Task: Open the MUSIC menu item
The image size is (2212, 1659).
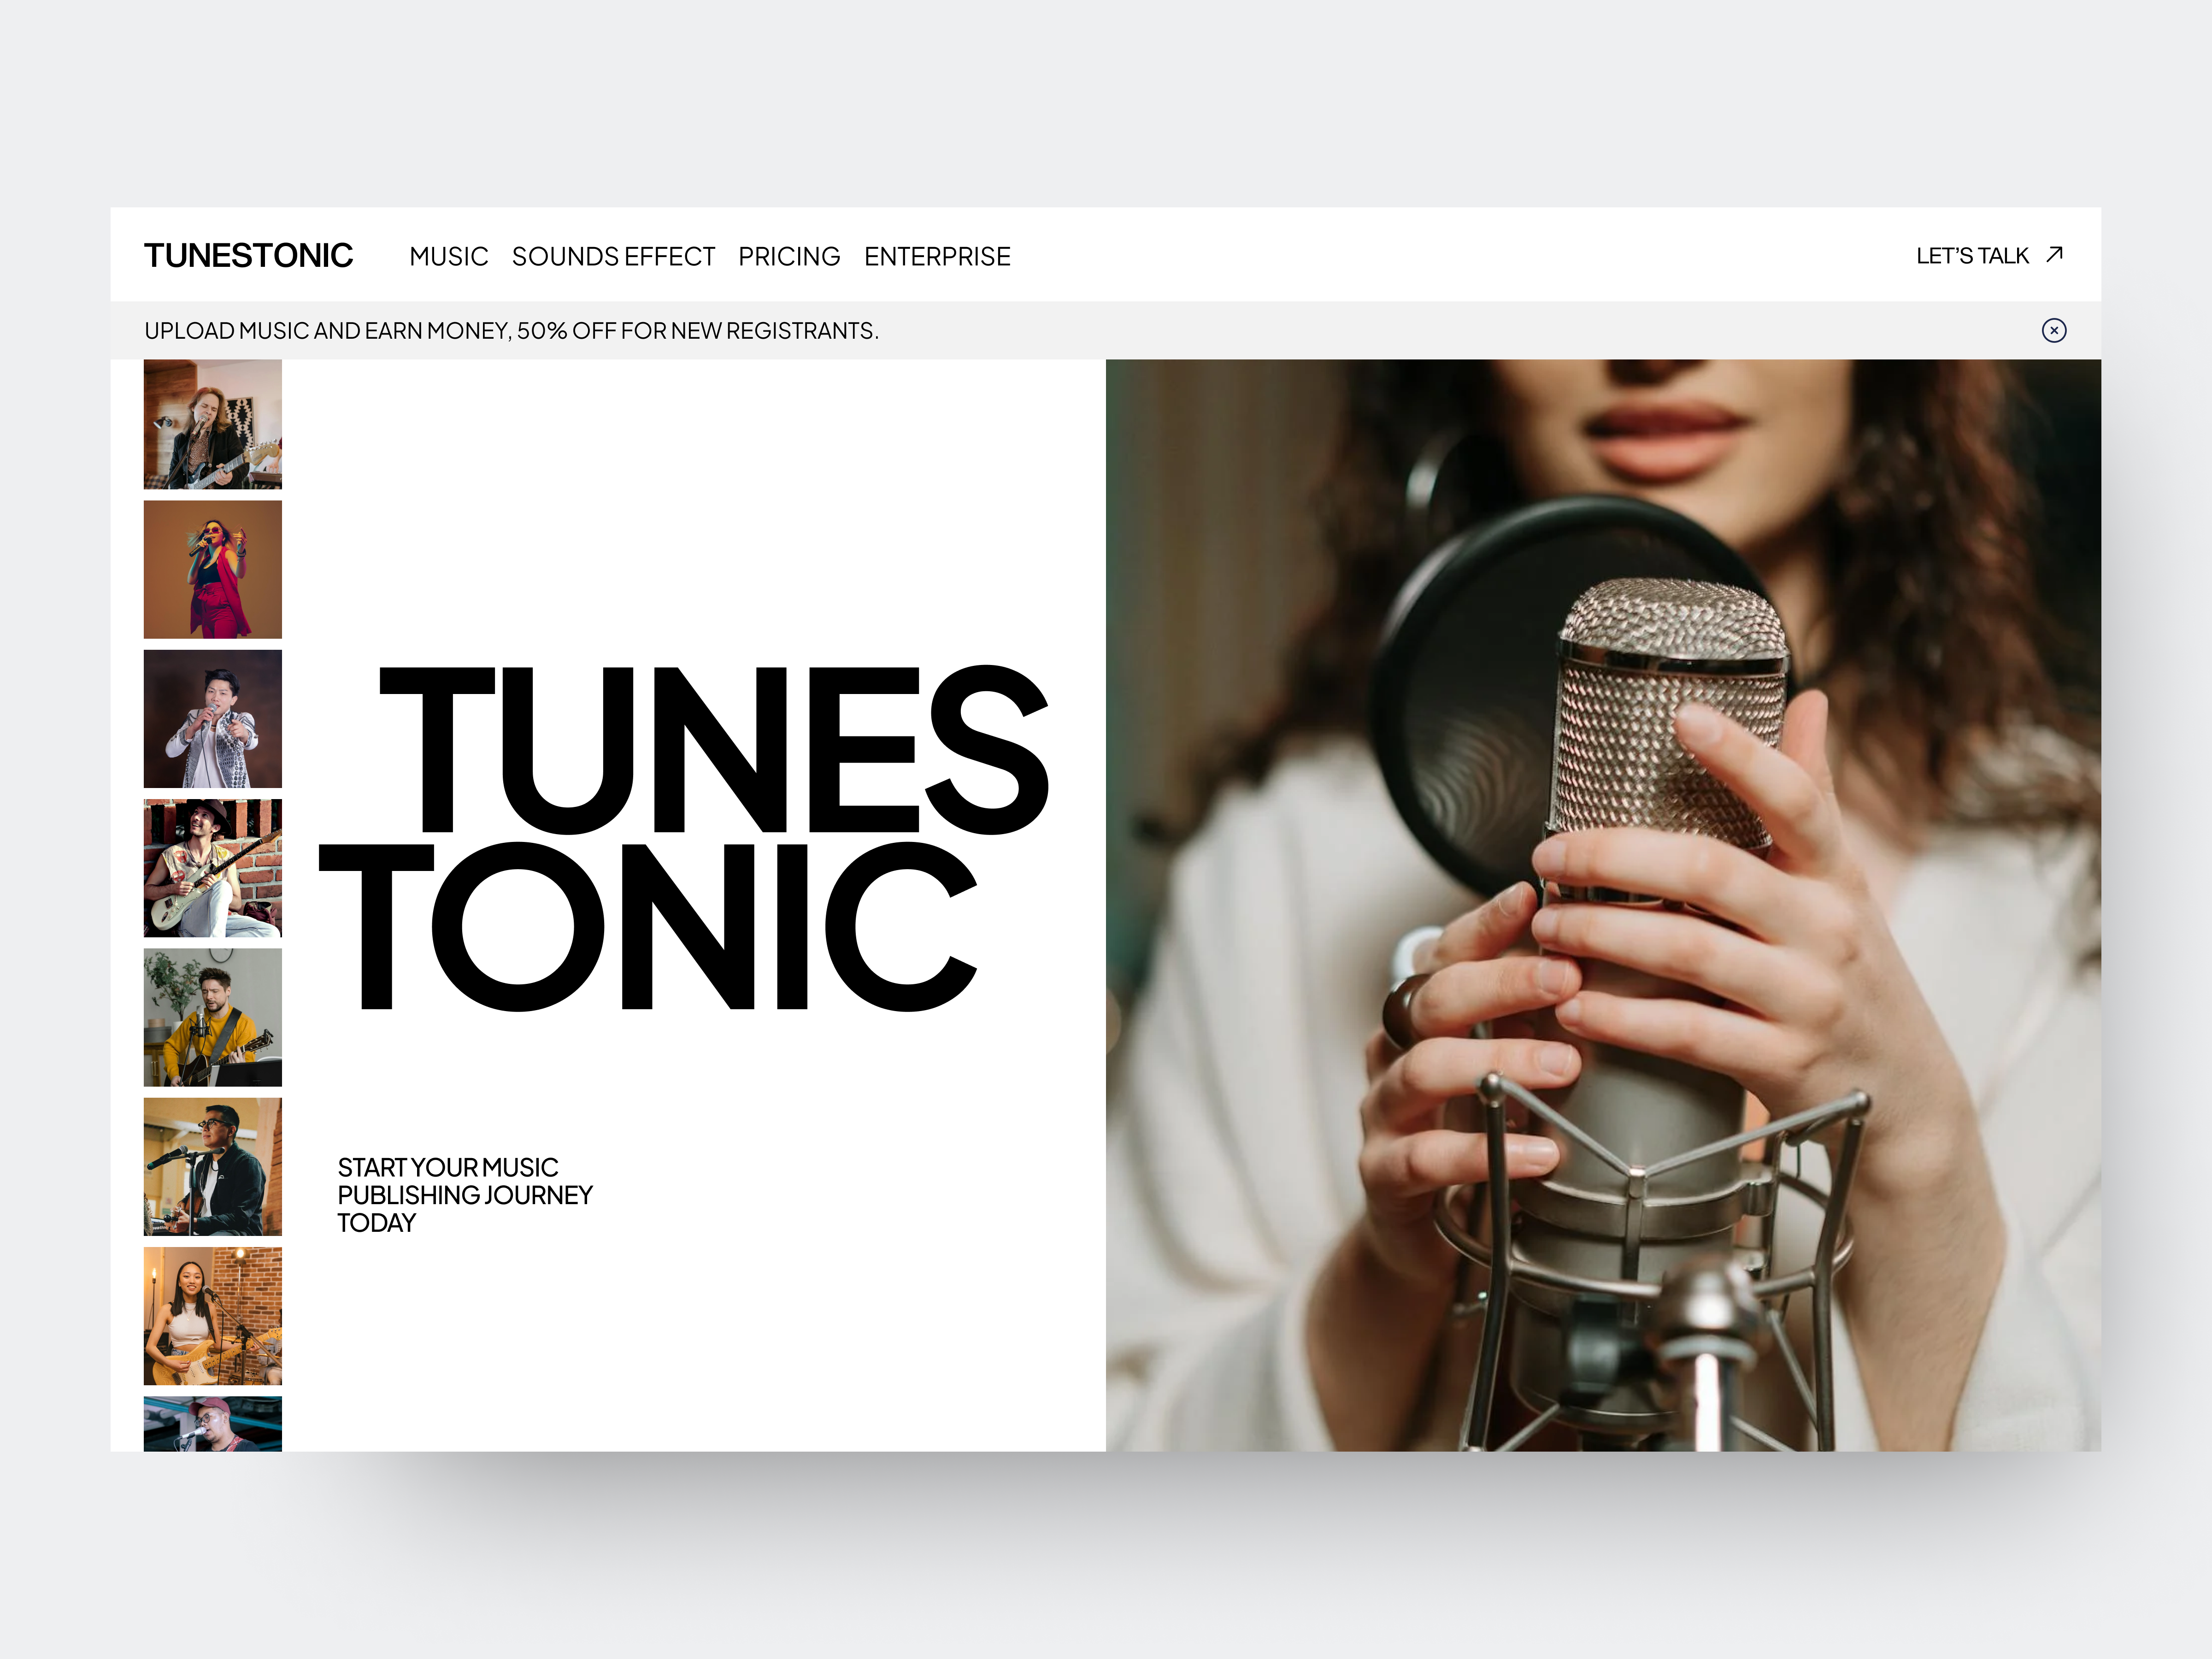Action: click(448, 256)
